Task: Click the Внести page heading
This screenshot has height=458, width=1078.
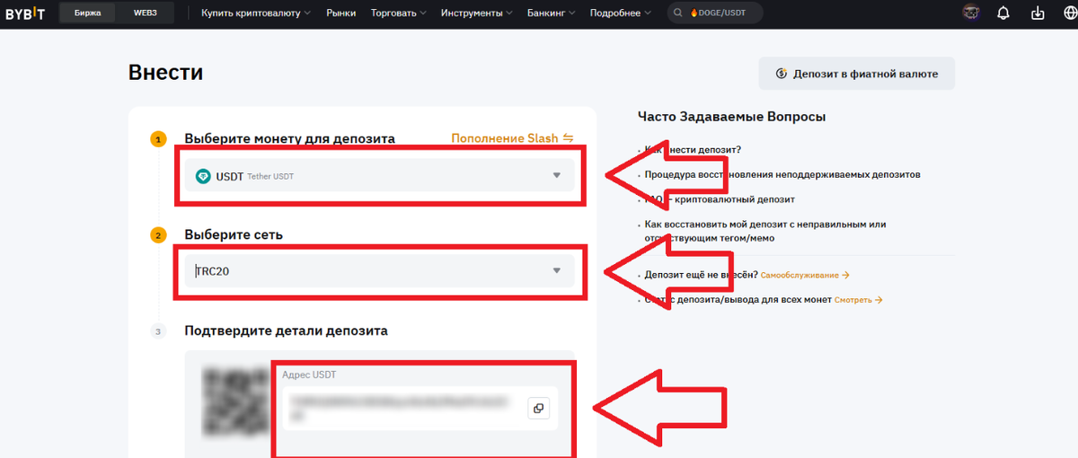Action: pos(166,73)
